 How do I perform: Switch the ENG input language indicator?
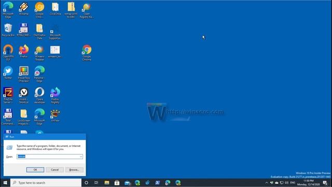[293, 182]
